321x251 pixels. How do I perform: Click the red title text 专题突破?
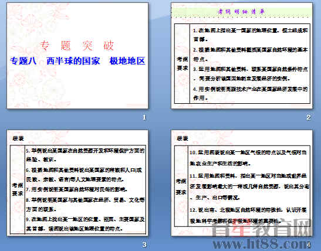coord(77,45)
